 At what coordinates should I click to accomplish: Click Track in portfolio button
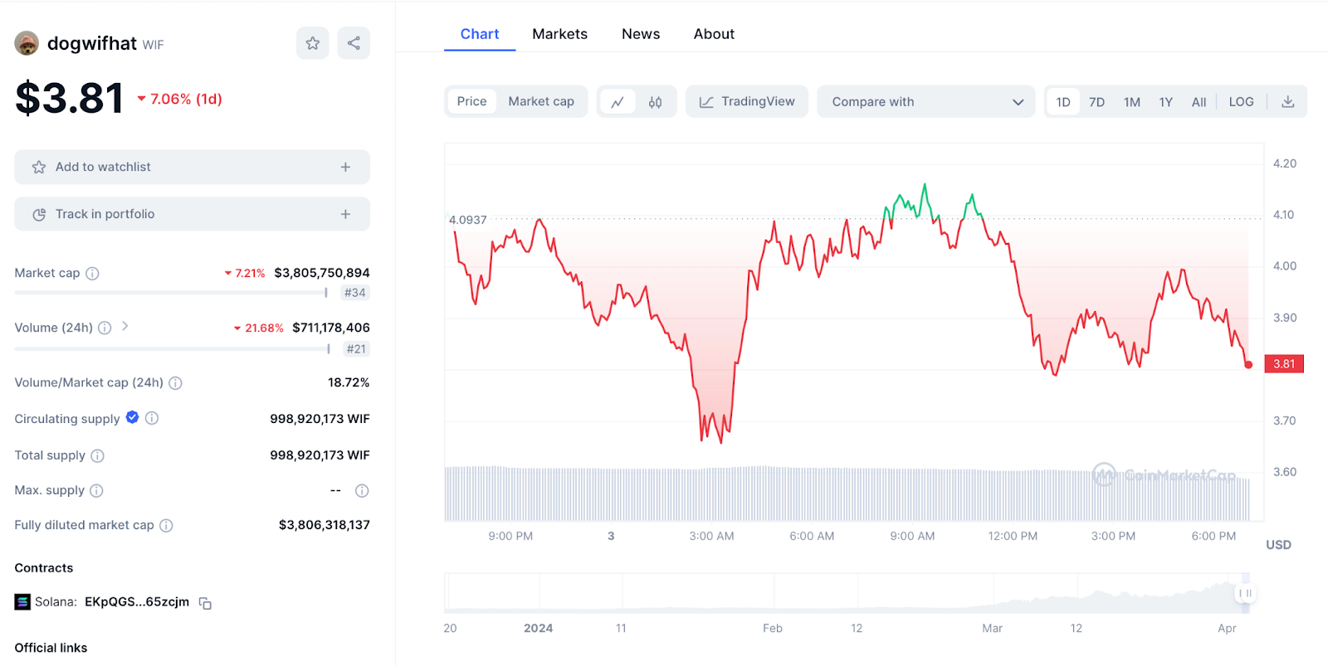[192, 214]
